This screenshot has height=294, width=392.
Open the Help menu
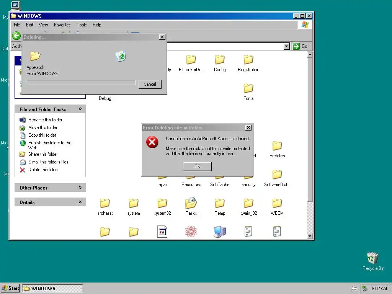97,25
